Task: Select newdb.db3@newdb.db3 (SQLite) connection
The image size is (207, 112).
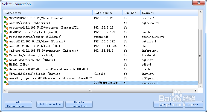Action: [x=32, y=60]
